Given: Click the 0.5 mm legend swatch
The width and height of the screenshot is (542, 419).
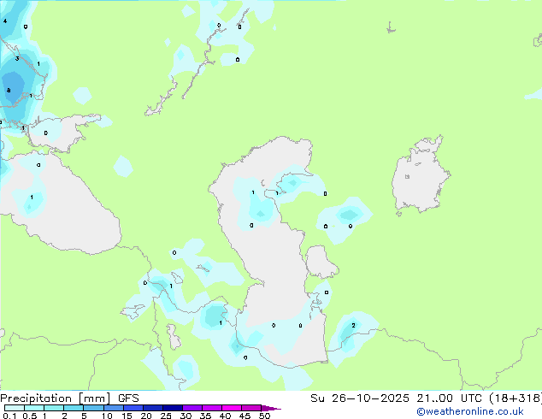Looking at the screenshot, I should click(x=34, y=408).
